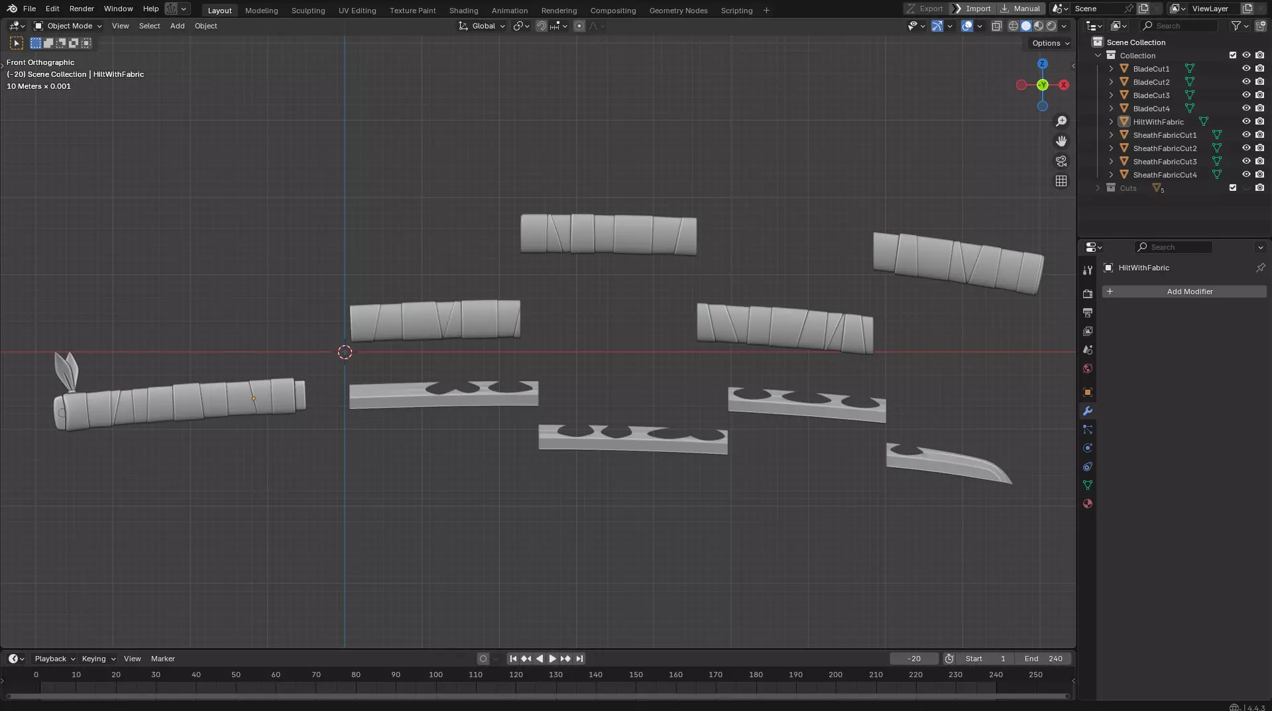
Task: Expand the SheathFabricCut1 outliner row
Action: coord(1111,135)
